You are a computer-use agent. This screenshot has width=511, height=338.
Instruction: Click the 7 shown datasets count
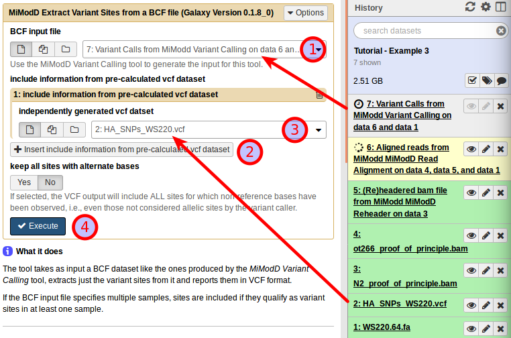pyautogui.click(x=367, y=62)
